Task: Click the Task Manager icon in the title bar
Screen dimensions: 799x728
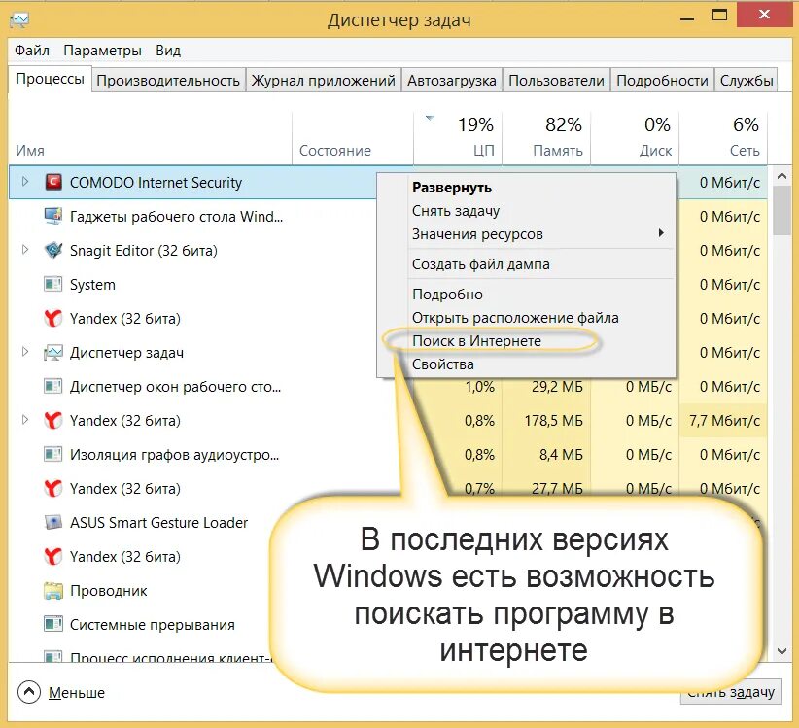Action: click(18, 17)
